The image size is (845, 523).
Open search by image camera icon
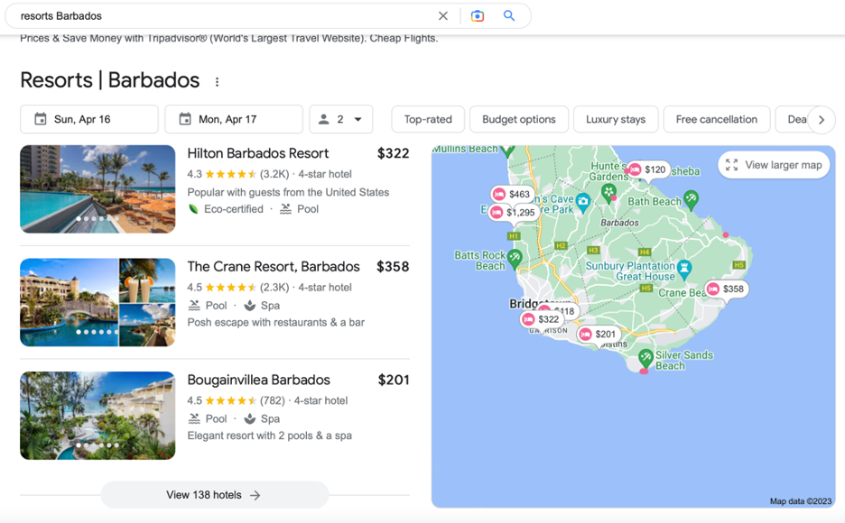(478, 16)
